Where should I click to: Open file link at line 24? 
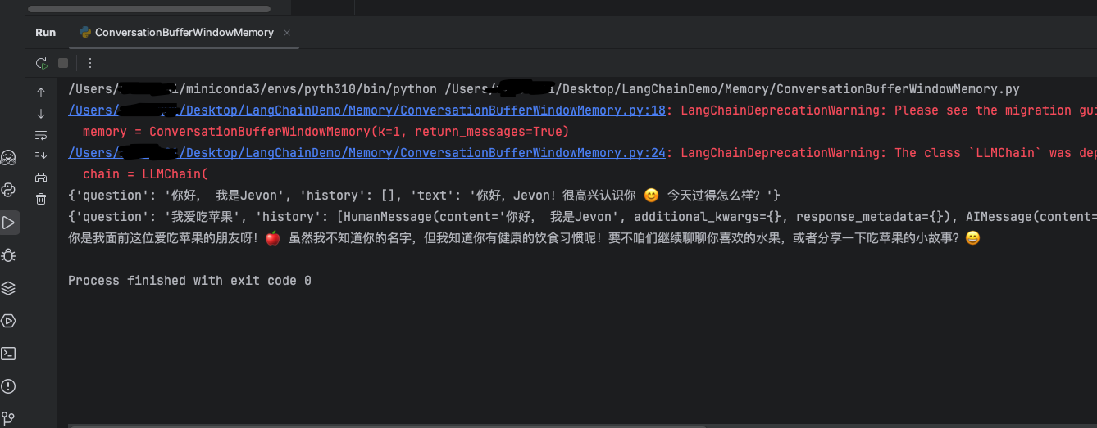366,153
